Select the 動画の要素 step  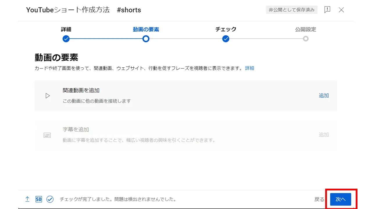click(146, 29)
